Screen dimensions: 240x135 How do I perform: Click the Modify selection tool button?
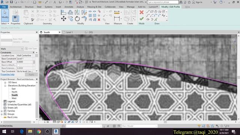click(x=5, y=15)
